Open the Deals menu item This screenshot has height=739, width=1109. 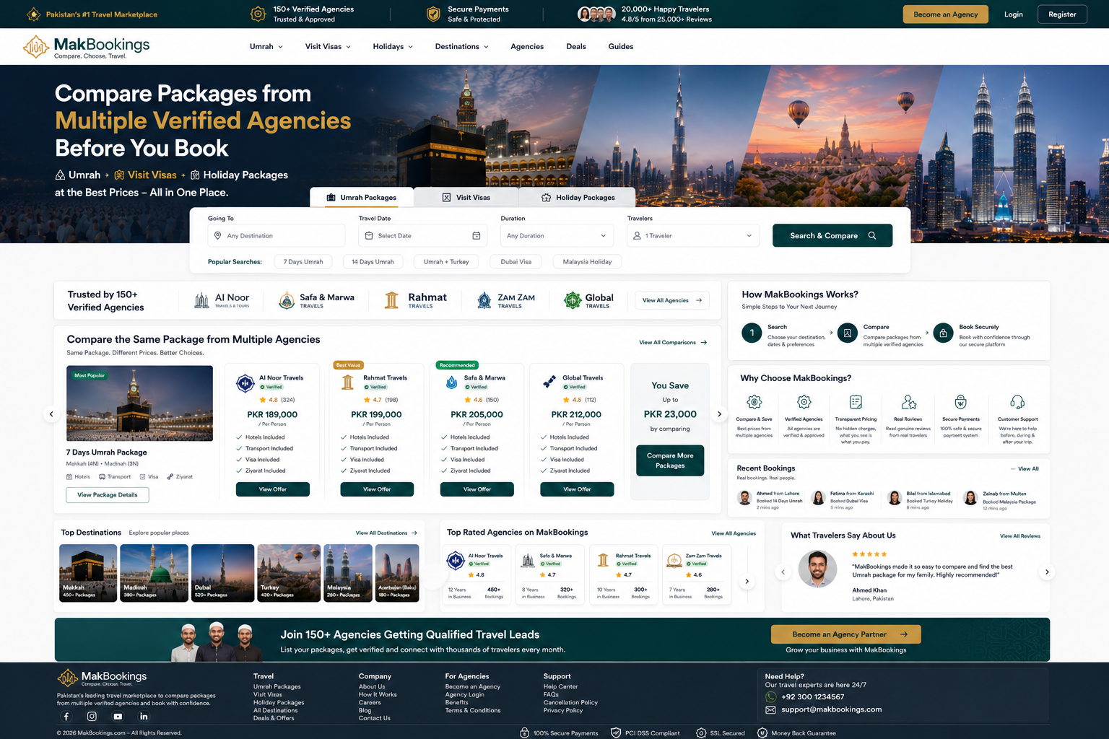tap(576, 47)
